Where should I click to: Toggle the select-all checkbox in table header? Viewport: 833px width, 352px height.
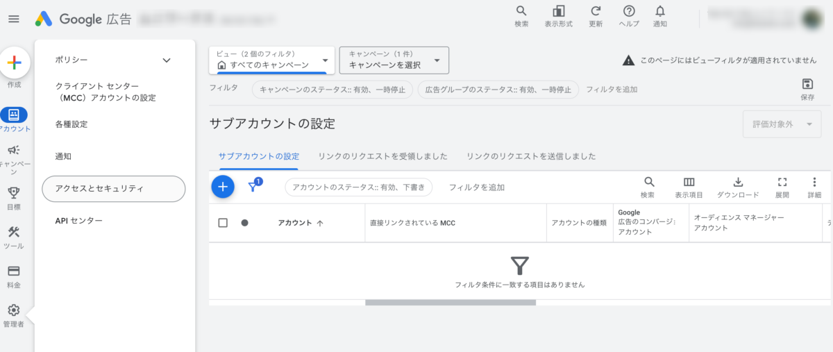(x=223, y=223)
